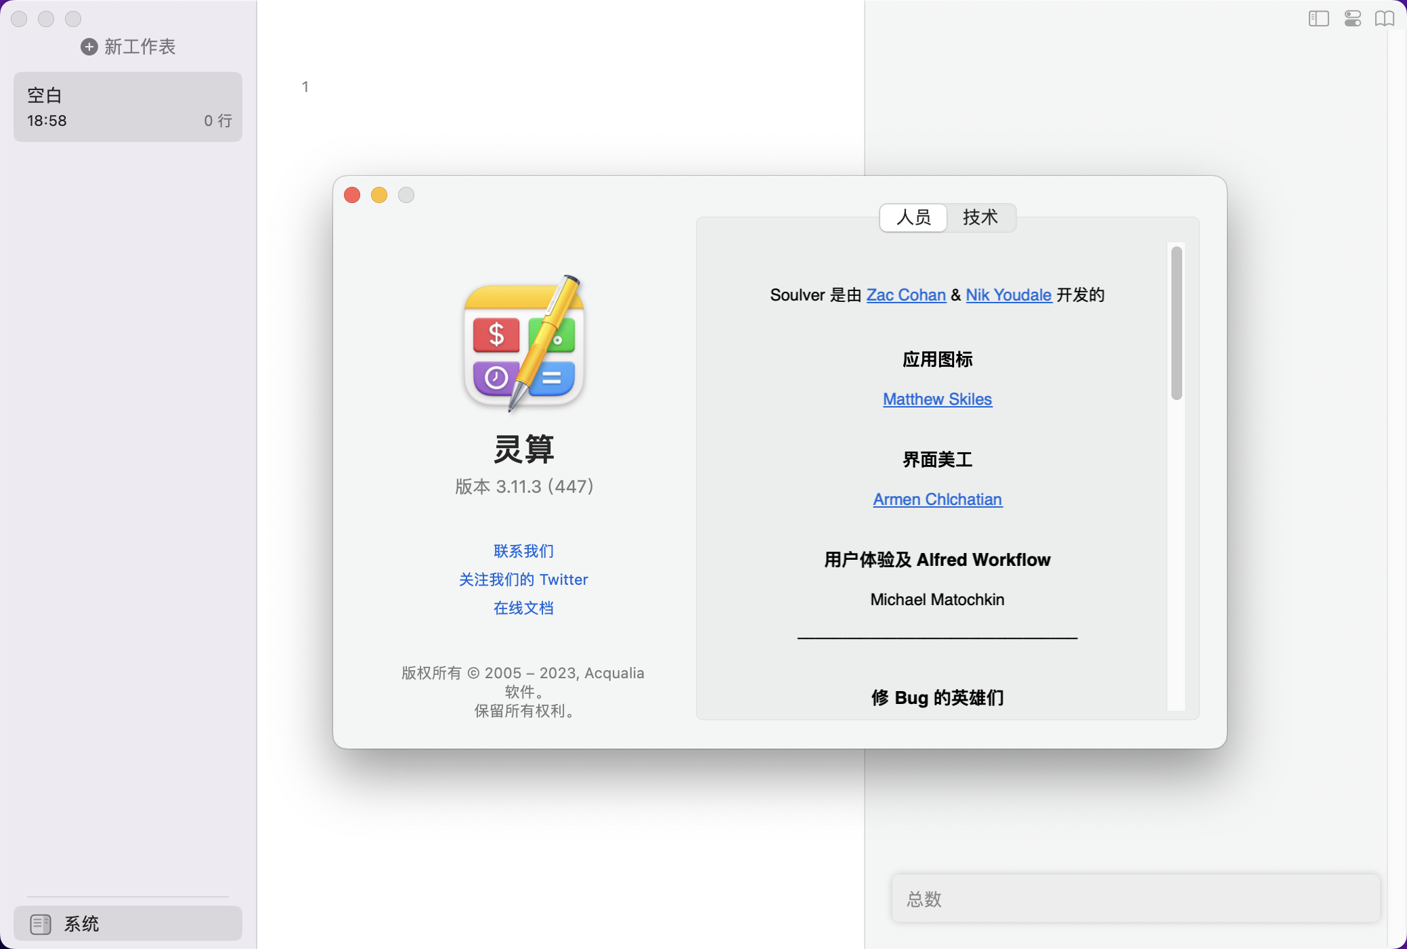
Task: Click the 新工作表 button
Action: [x=128, y=47]
